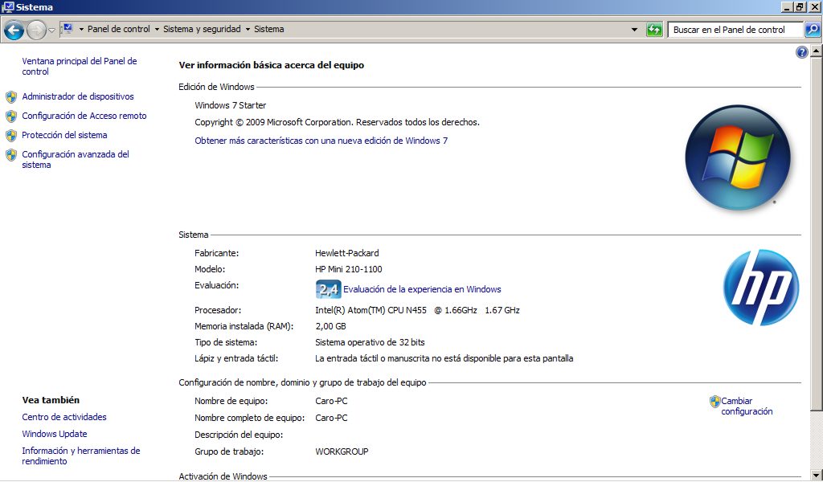Click the WORKGROUP value
The height and width of the screenshot is (482, 823).
[342, 451]
